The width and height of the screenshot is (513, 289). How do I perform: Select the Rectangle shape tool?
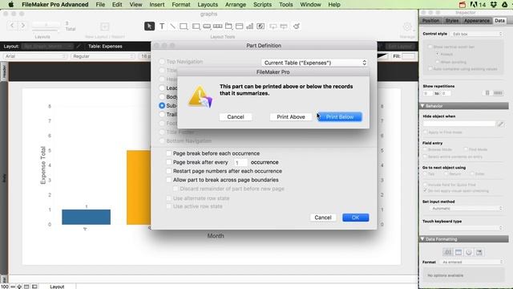click(x=184, y=26)
